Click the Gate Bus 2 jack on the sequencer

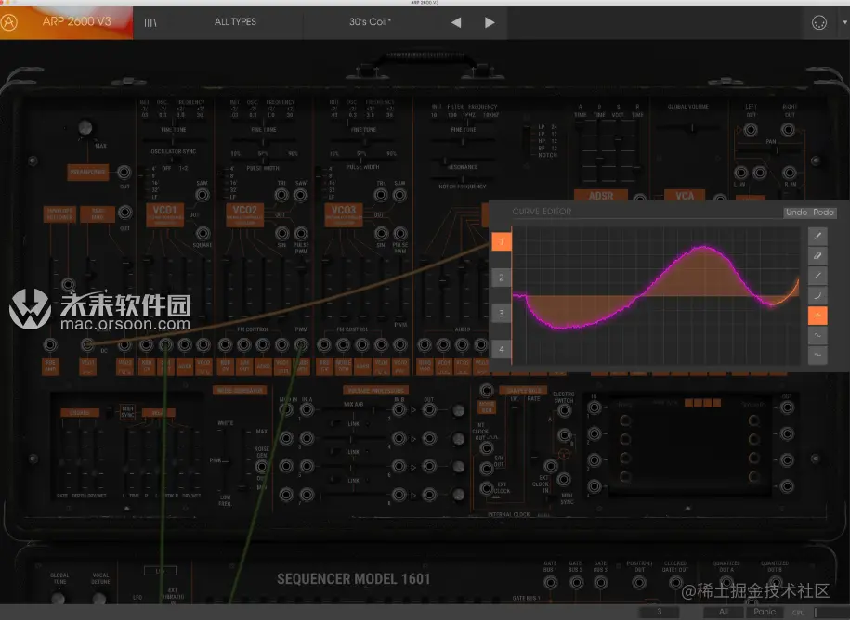(576, 583)
